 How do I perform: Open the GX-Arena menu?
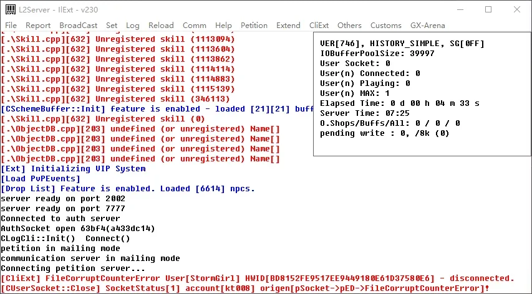[x=428, y=26]
